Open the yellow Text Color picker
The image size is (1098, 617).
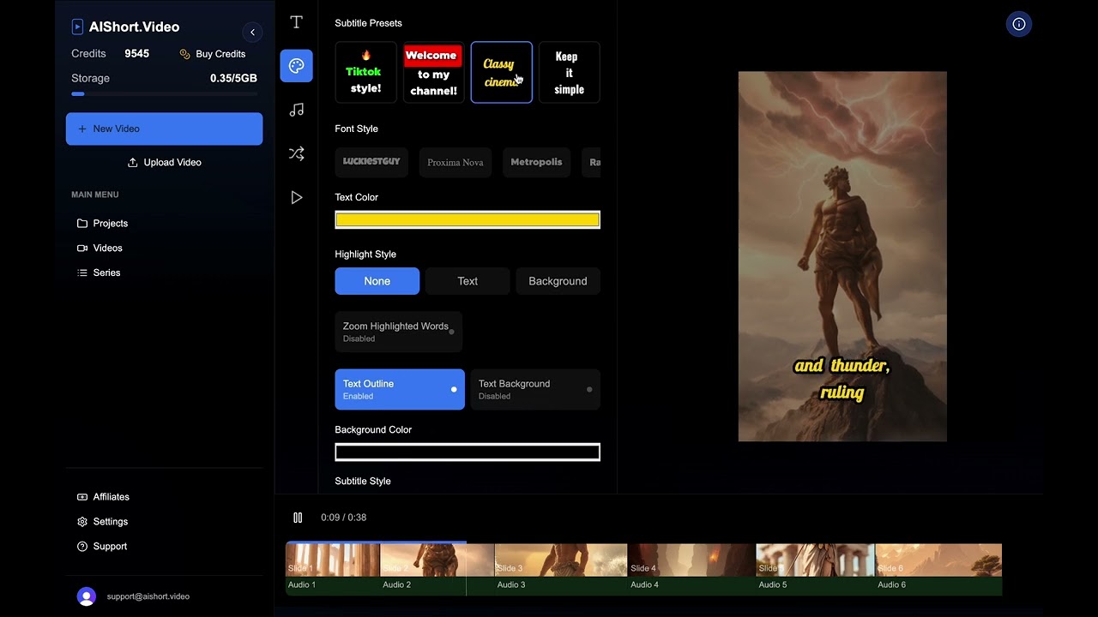pos(468,220)
